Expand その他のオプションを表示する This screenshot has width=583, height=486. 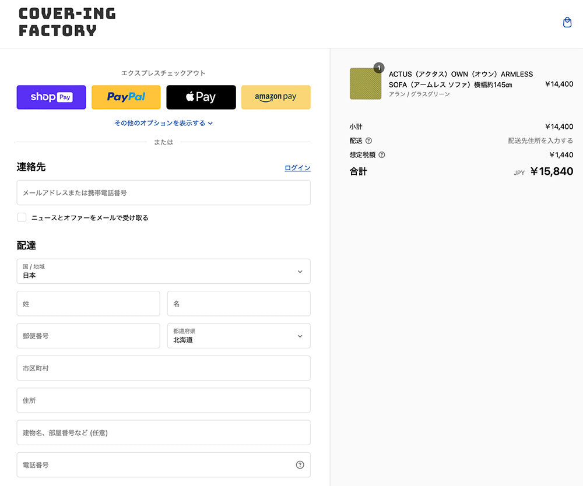tap(164, 123)
